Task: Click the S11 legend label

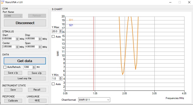Action: [x=71, y=20]
